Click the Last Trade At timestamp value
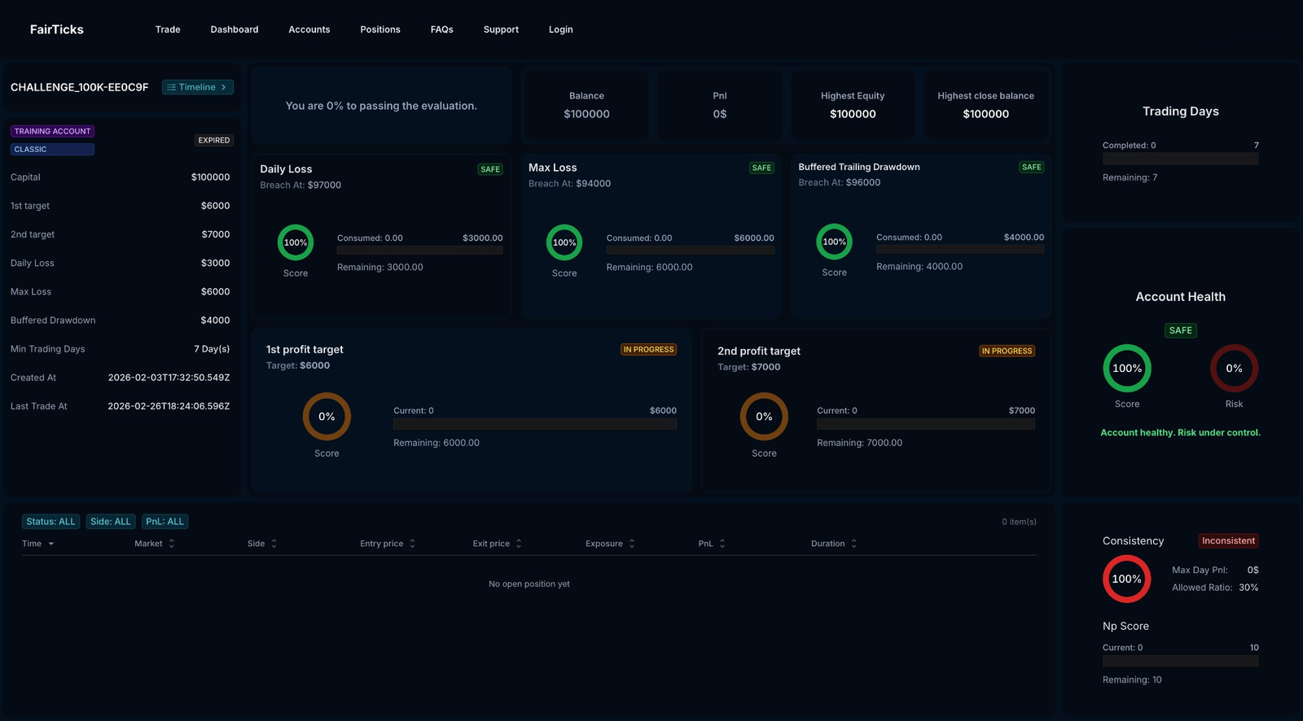This screenshot has width=1303, height=721. click(x=169, y=406)
